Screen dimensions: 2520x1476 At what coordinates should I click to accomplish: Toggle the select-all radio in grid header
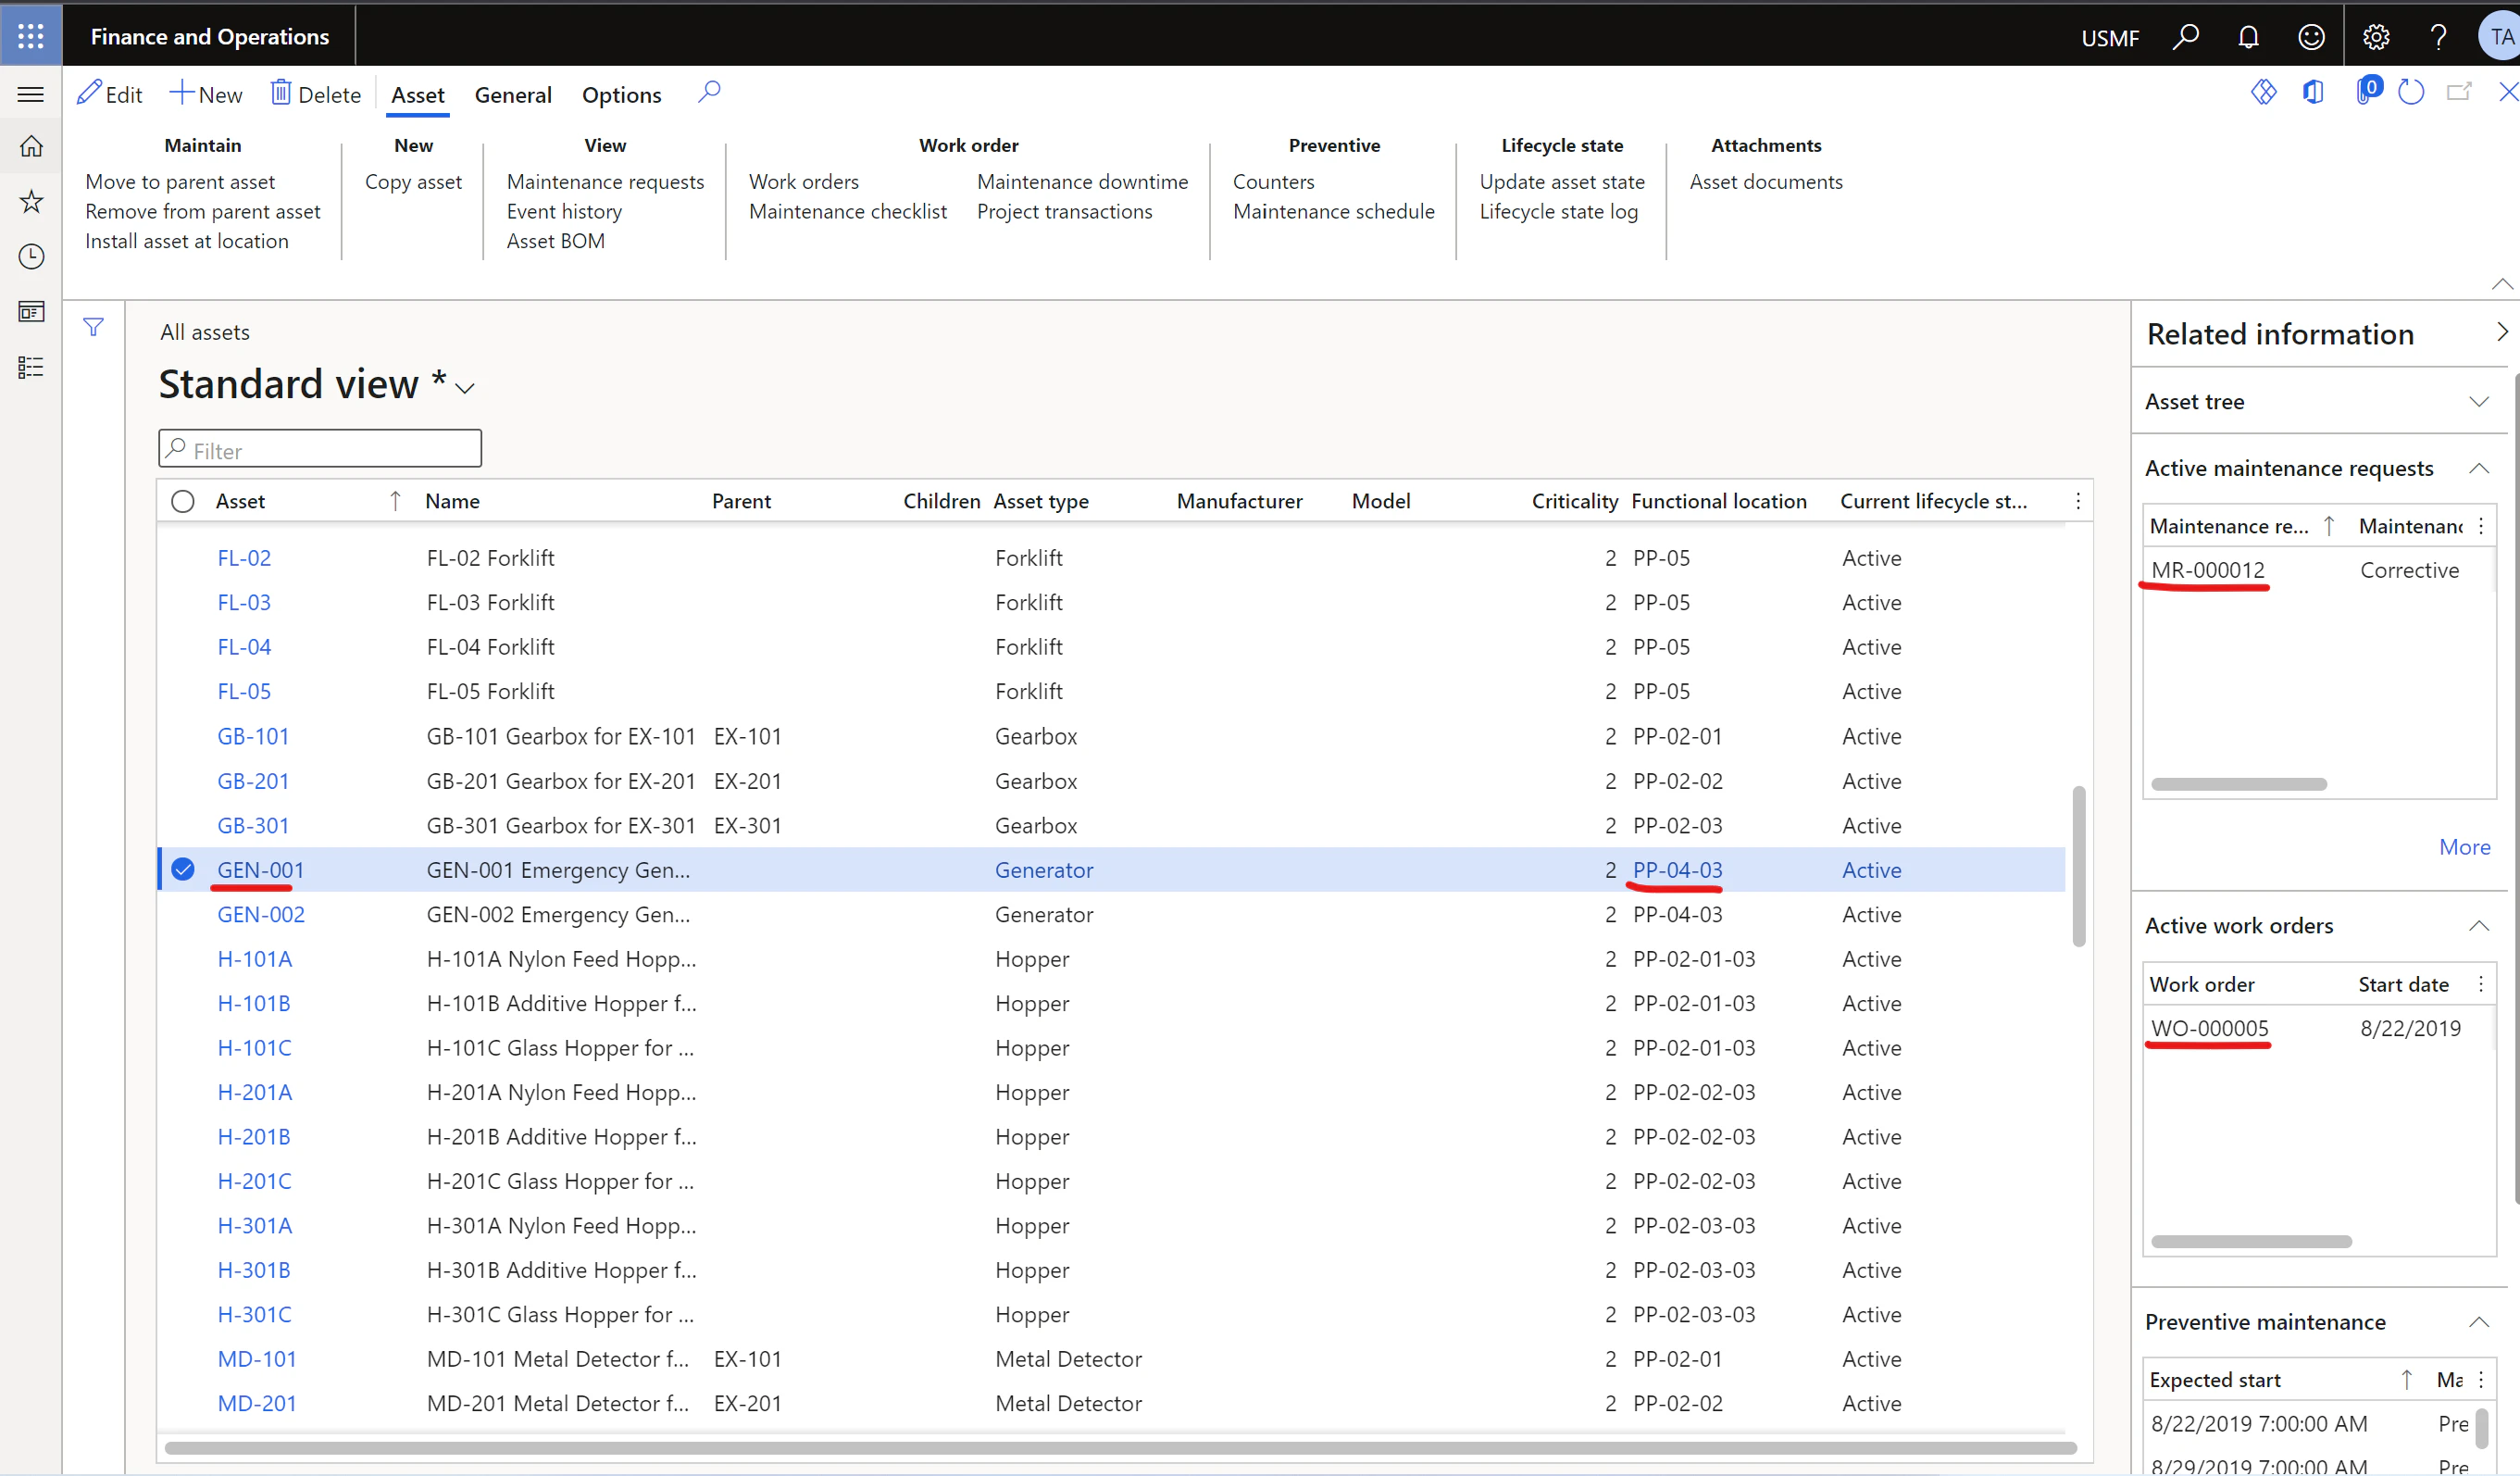183,501
